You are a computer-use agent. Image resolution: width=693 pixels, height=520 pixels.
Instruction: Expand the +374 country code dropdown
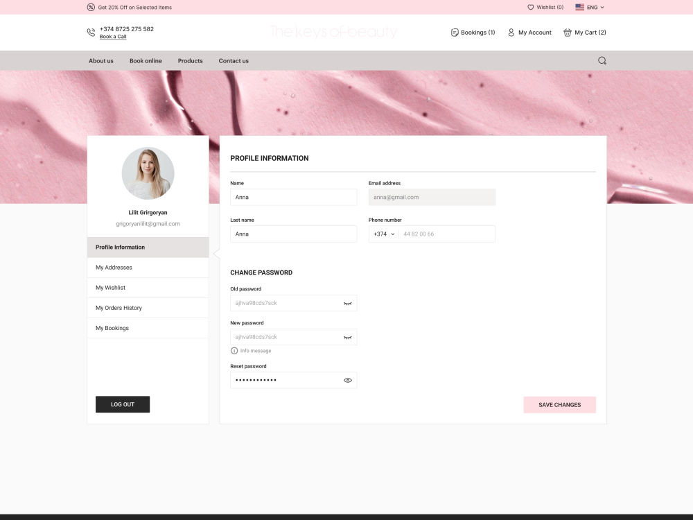click(384, 234)
